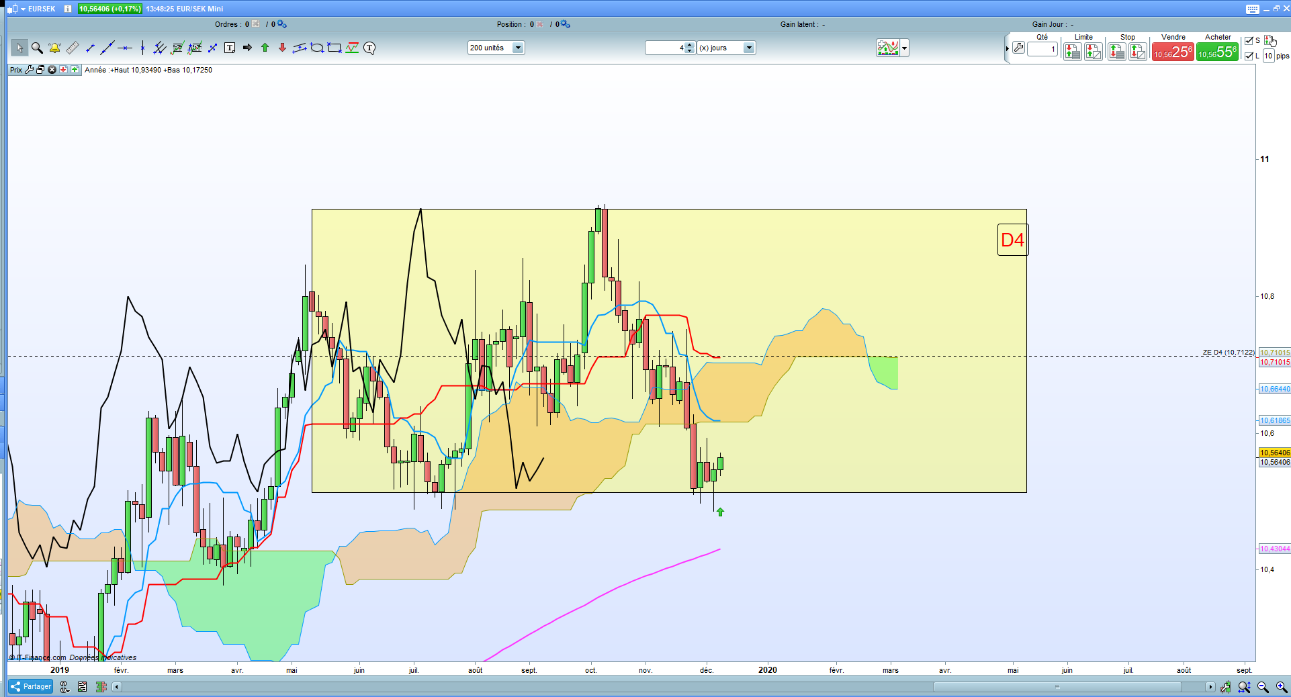Select the parallel channel lines tool
The image size is (1291, 697).
click(160, 48)
